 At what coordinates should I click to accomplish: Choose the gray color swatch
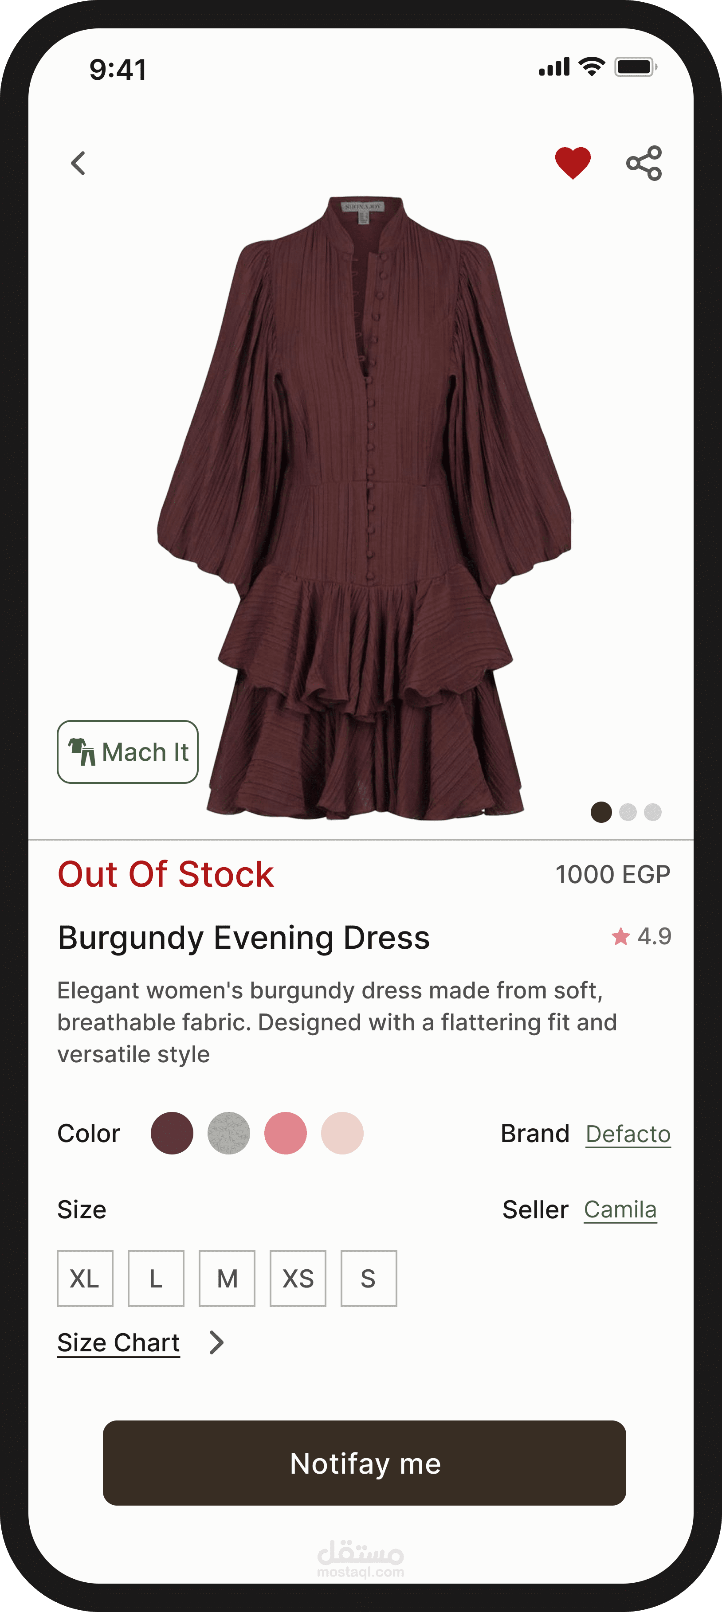(x=228, y=1133)
